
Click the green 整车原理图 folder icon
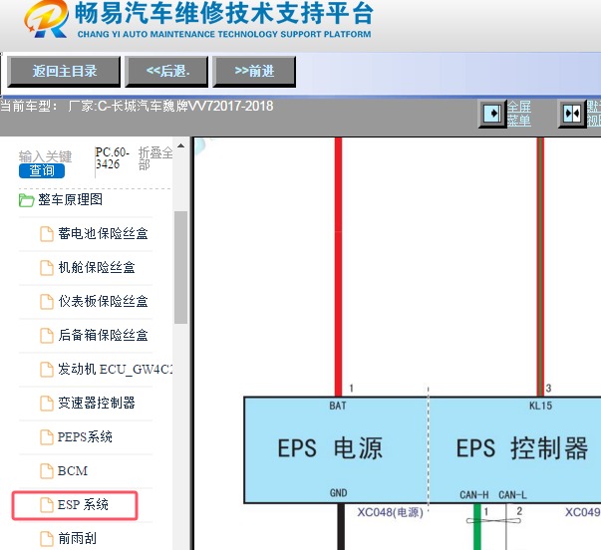27,200
